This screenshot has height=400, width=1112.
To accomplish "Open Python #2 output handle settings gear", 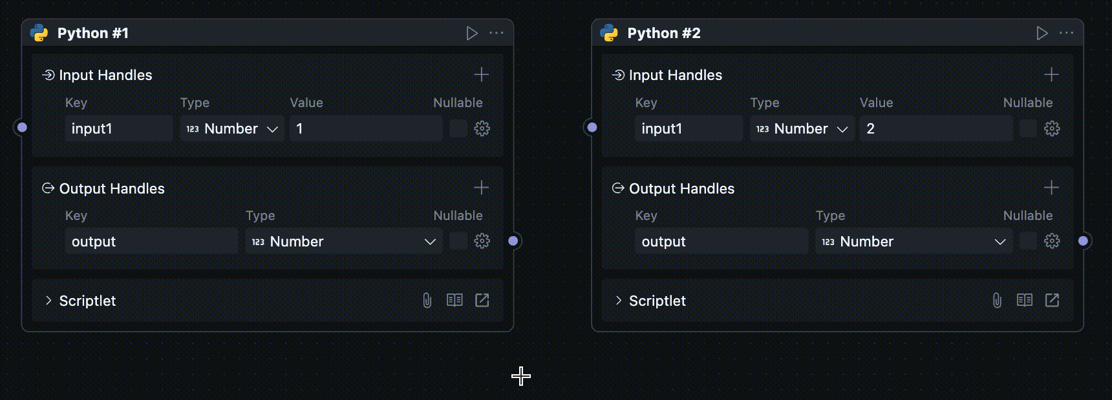I will point(1052,241).
